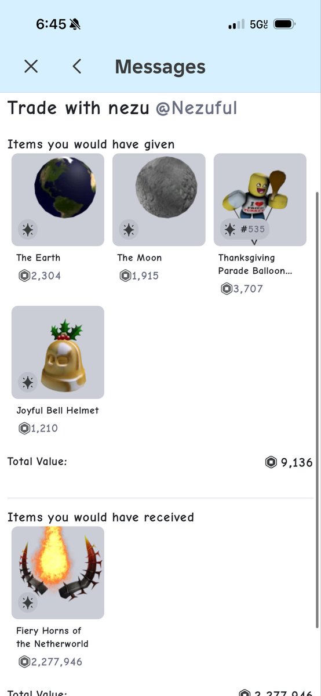
Task: Open The Earth item thumbnail
Action: (58, 200)
